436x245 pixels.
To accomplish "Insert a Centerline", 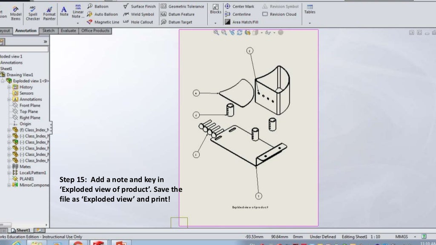I will 238,14.
